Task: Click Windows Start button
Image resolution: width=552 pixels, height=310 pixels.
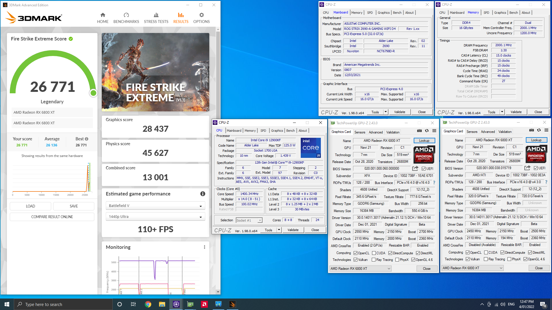Action: click(7, 304)
